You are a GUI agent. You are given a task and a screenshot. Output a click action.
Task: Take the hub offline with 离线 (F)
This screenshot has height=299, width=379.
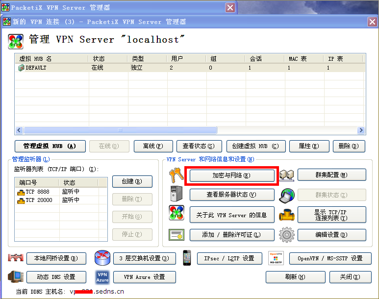[x=153, y=146]
